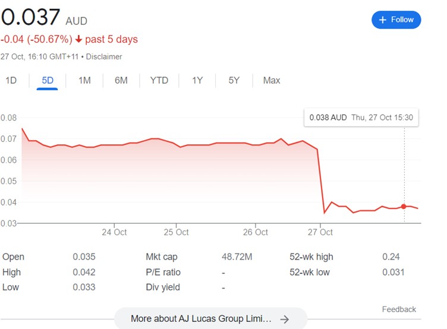Image resolution: width=447 pixels, height=329 pixels.
Task: Click the 0.038 AUD chart tooltip
Action: (x=361, y=118)
